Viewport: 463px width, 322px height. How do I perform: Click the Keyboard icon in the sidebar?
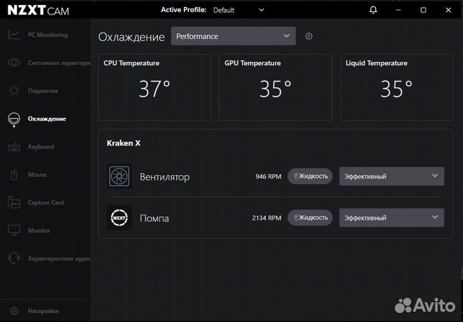point(14,147)
